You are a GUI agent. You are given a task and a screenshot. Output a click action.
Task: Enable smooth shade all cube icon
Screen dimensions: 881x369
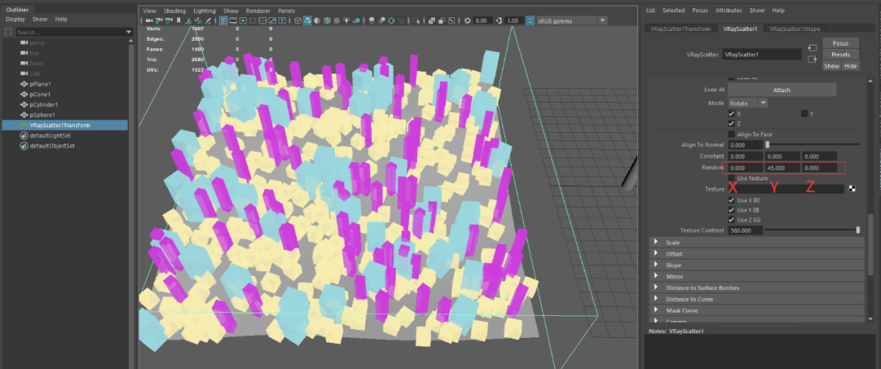pyautogui.click(x=308, y=20)
